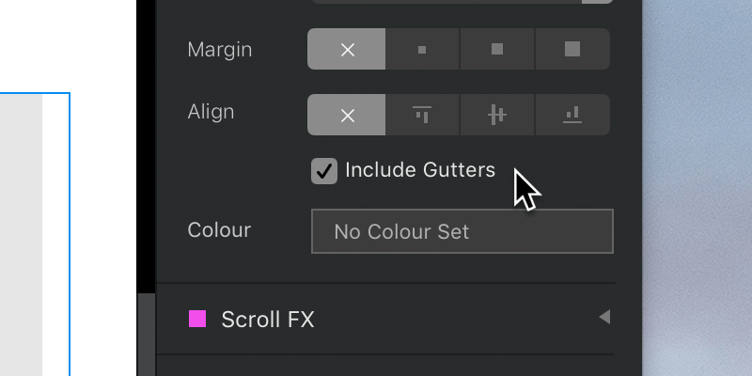The image size is (752, 376).
Task: Click the panel's vertical scrollbar thumb
Action: pyautogui.click(x=147, y=335)
